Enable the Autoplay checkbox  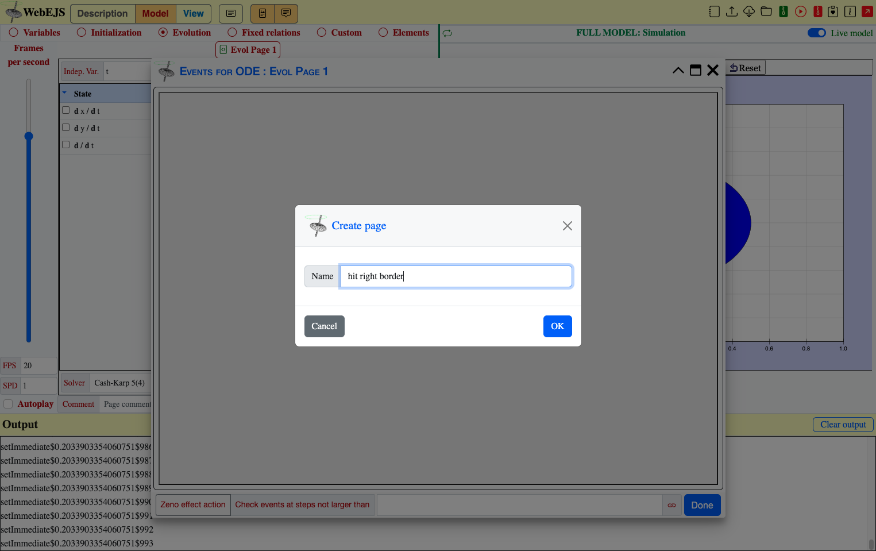(8, 404)
